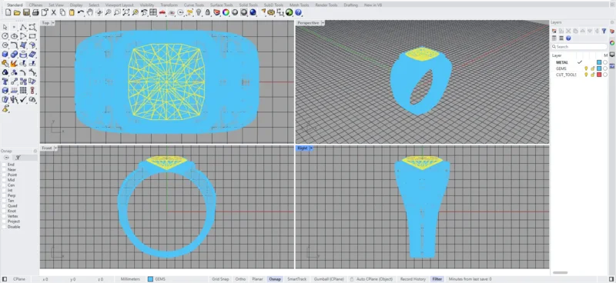Image resolution: width=616 pixels, height=283 pixels.
Task: Click the red car Named Views icon
Action: (162, 12)
